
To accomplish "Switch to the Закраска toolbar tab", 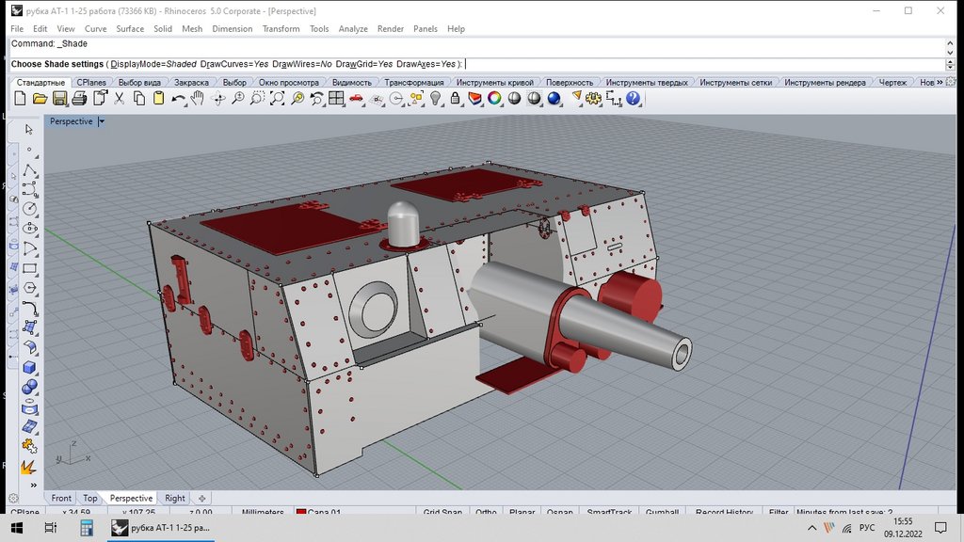I will tap(191, 83).
